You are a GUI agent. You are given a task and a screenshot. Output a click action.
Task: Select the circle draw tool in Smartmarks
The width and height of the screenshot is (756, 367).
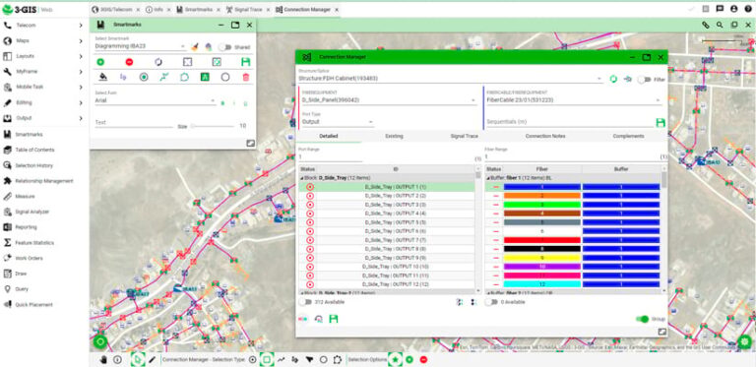(x=225, y=77)
